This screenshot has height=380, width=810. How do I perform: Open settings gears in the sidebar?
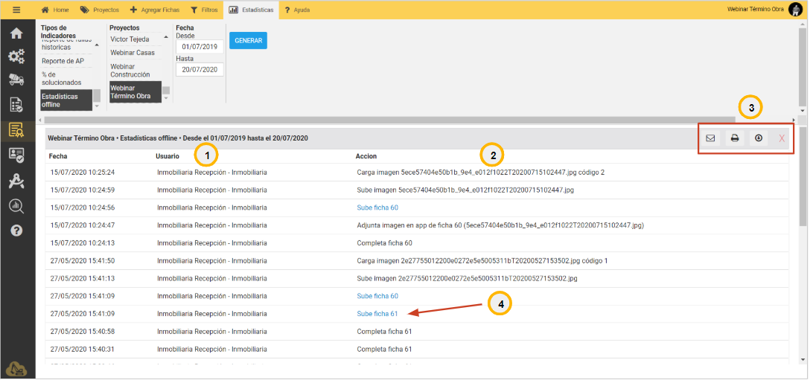point(16,57)
